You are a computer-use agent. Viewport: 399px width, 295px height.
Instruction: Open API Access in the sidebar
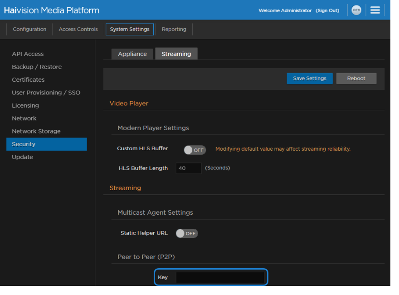click(28, 54)
